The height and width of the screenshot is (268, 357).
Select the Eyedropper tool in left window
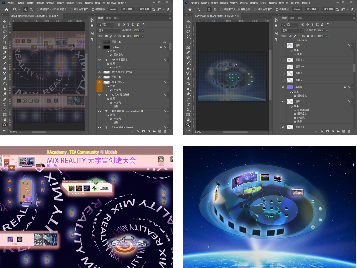pyautogui.click(x=5, y=52)
